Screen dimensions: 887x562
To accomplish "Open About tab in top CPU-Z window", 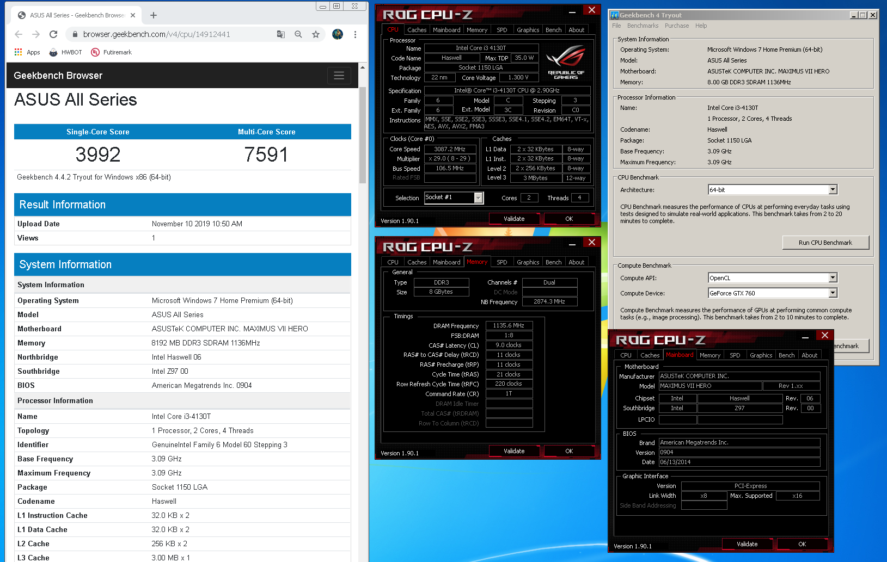I will coord(577,30).
